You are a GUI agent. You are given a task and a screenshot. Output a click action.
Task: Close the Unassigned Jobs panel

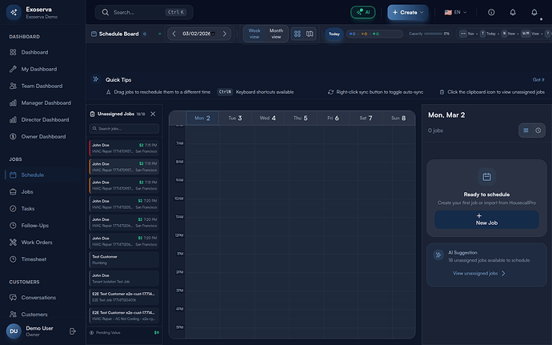(x=153, y=114)
